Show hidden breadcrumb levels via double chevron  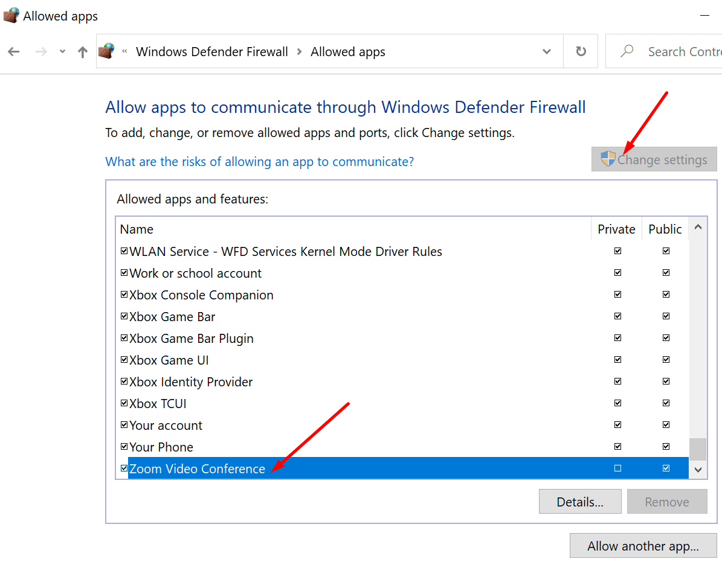tap(124, 51)
